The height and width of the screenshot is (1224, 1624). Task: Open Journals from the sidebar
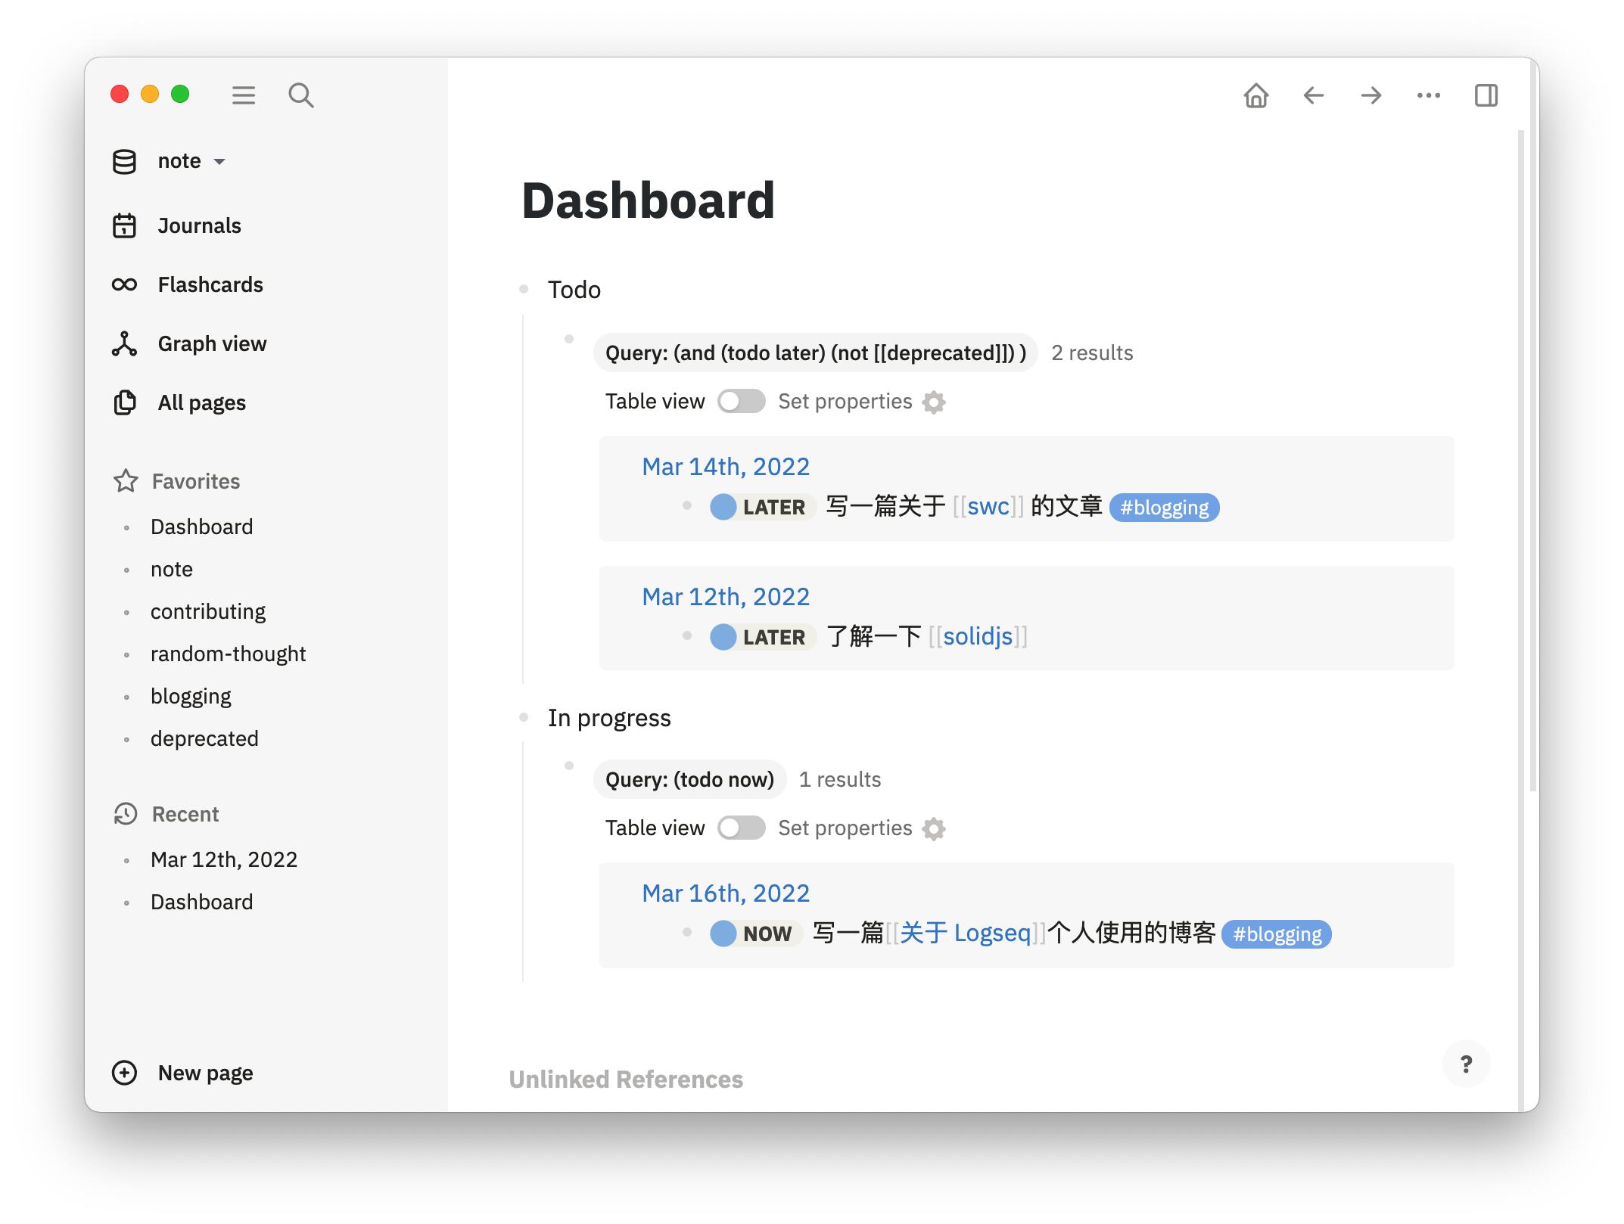(198, 225)
